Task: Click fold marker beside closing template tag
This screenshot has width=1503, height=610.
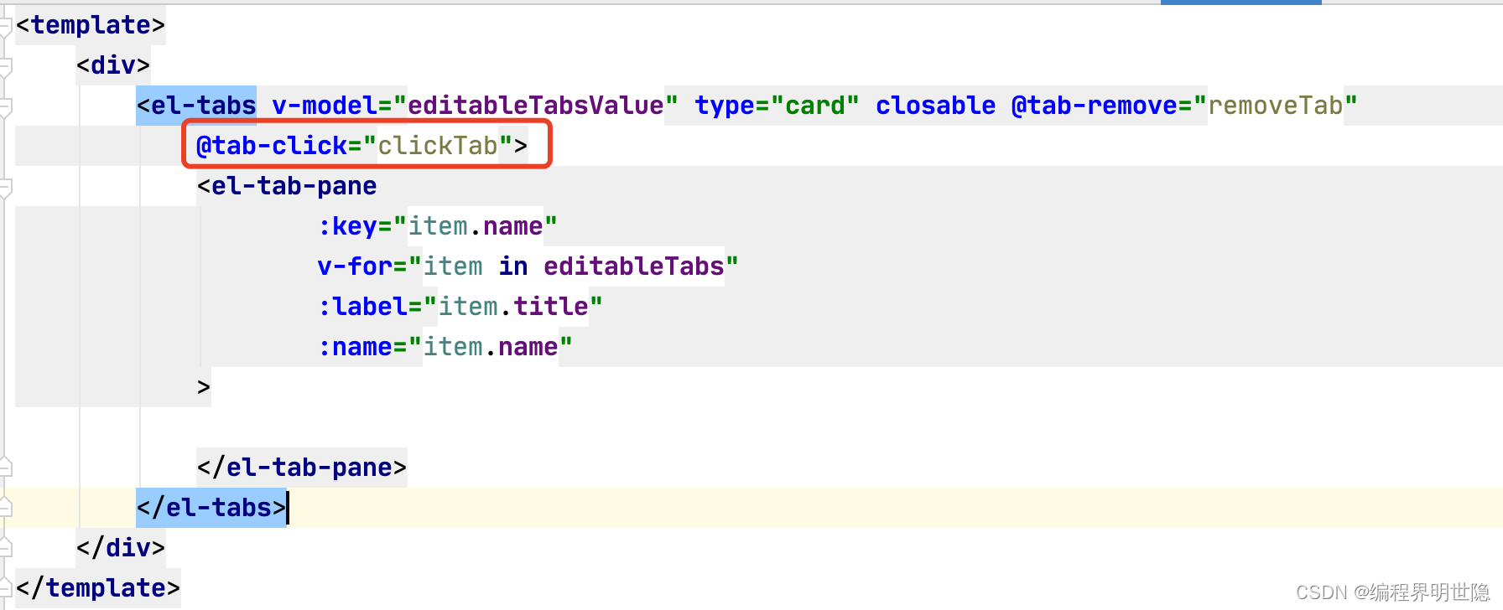Action: click(5, 587)
